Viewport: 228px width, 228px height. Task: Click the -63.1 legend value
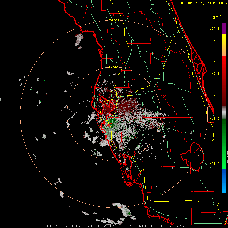(215, 152)
